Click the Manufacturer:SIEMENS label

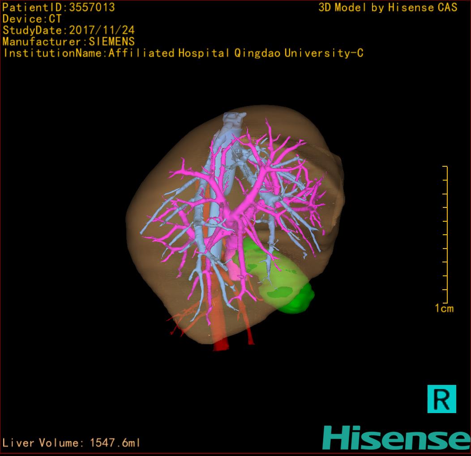[x=69, y=42]
